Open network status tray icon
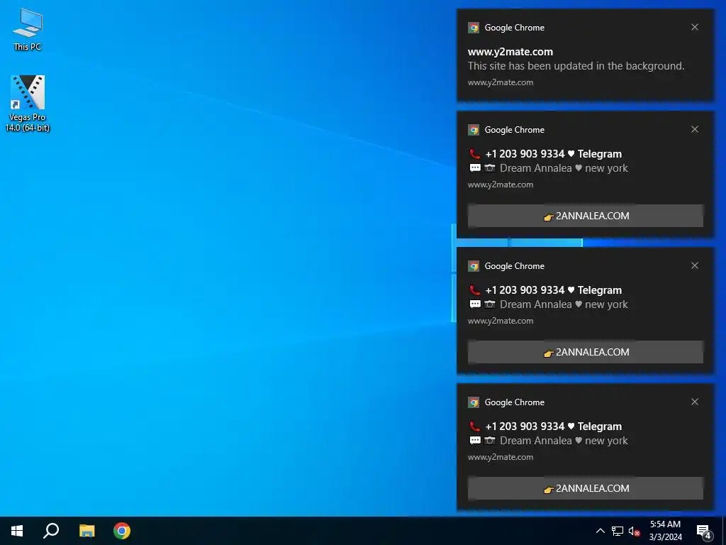 coord(618,531)
